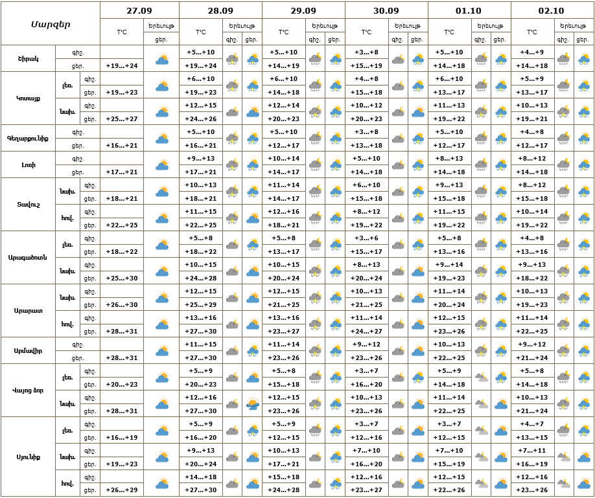Select Վայոց ձոր նախ. daytime icon for 28.09
This screenshot has height=498, width=595.
click(x=252, y=405)
